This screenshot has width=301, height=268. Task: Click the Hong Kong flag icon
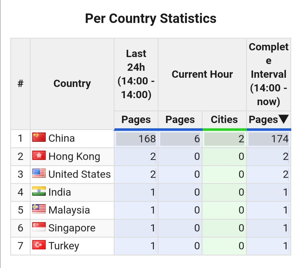pos(39,155)
